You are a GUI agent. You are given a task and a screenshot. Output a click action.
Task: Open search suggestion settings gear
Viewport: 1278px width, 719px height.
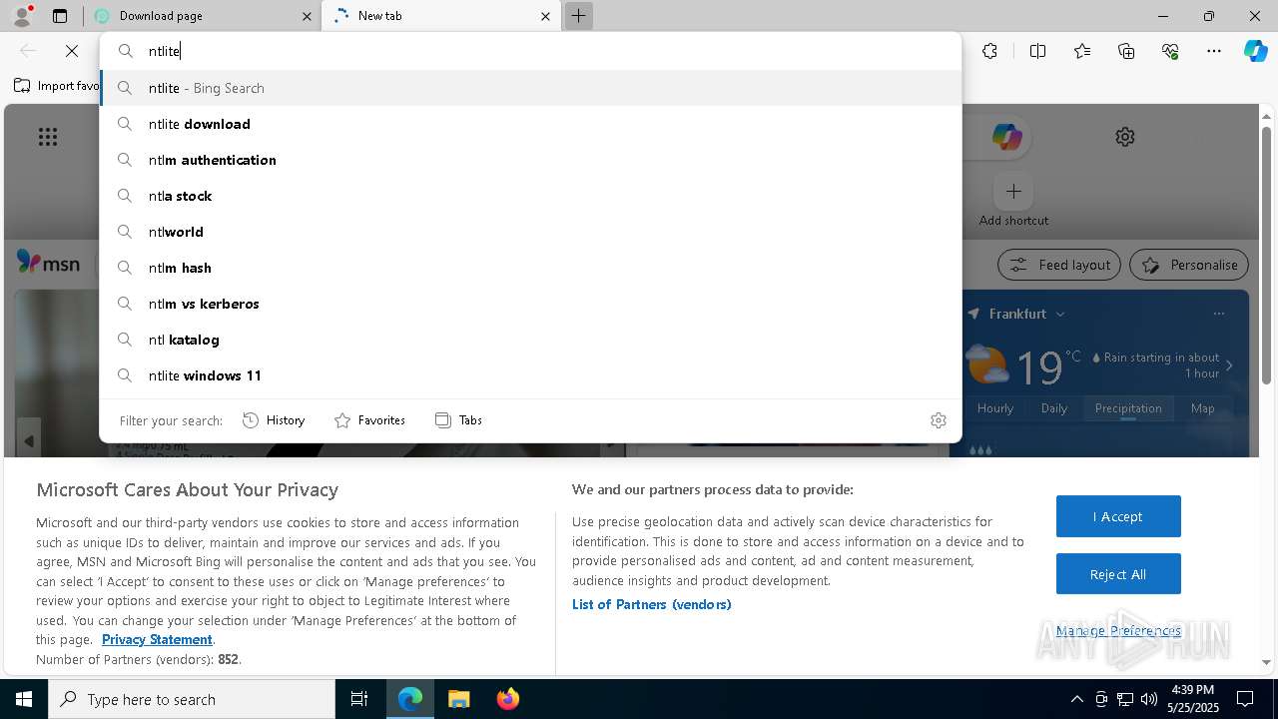[939, 420]
